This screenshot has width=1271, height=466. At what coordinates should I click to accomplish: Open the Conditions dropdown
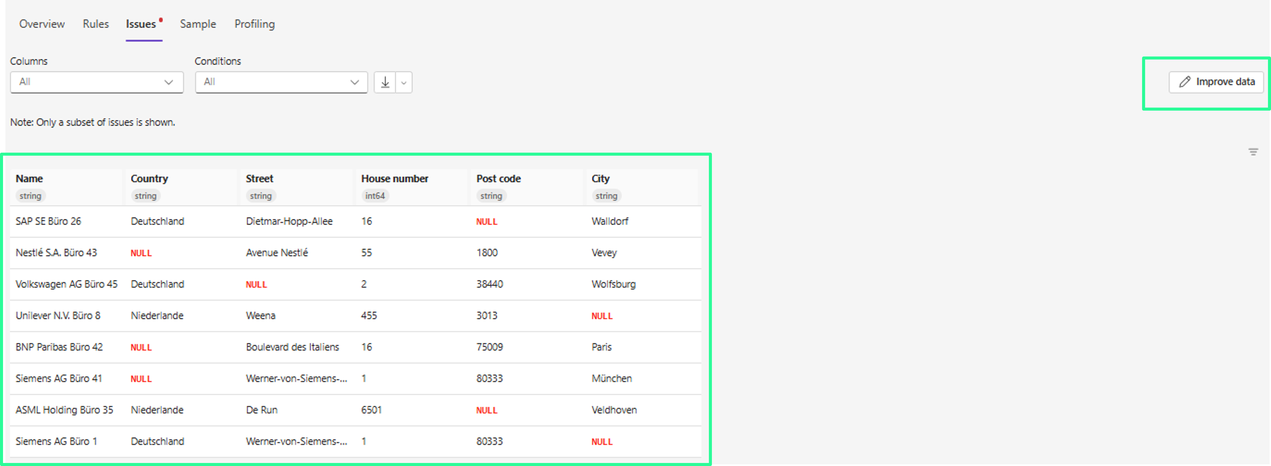pyautogui.click(x=281, y=82)
